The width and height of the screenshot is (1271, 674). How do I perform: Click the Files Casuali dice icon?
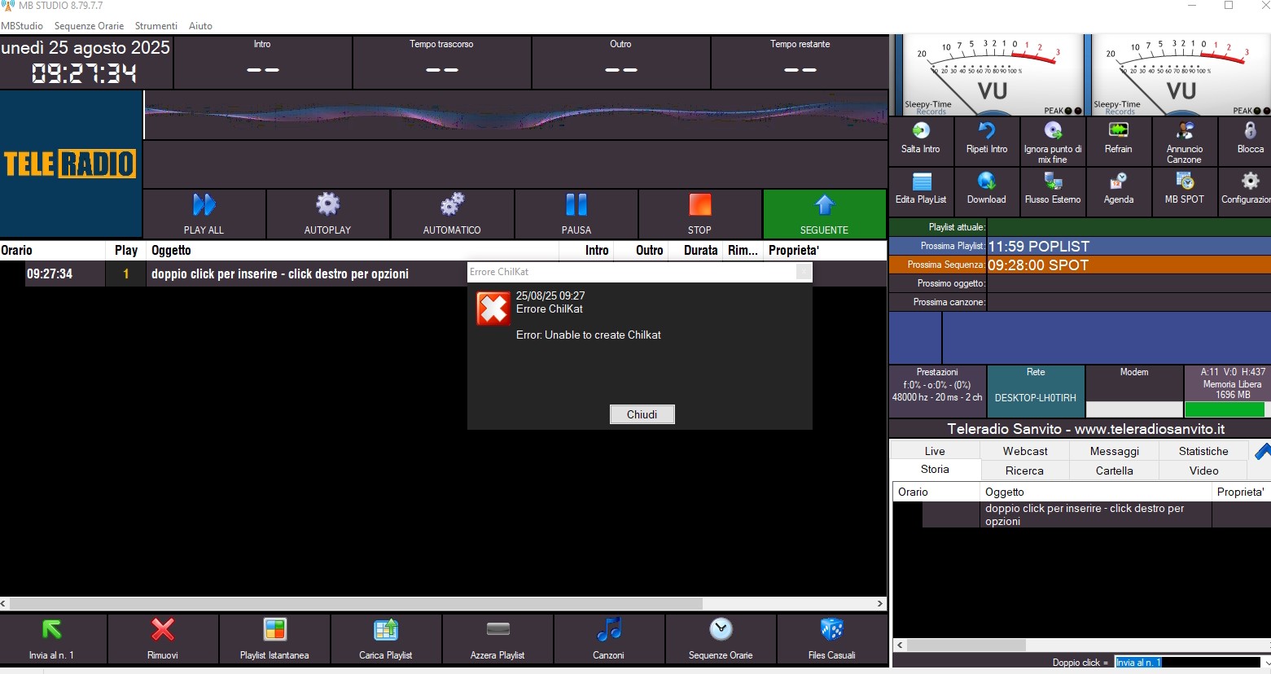tap(831, 629)
